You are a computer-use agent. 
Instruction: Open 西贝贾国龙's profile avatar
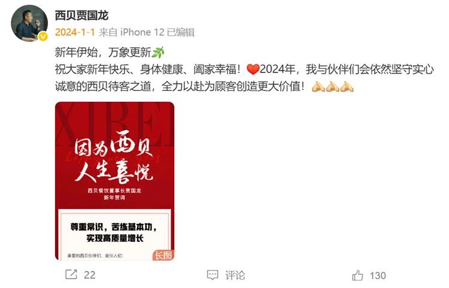(29, 23)
